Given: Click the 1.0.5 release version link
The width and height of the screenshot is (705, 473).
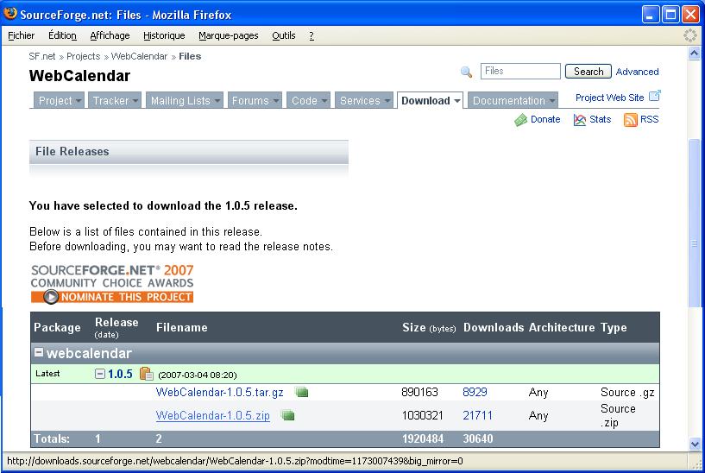Looking at the screenshot, I should point(120,374).
